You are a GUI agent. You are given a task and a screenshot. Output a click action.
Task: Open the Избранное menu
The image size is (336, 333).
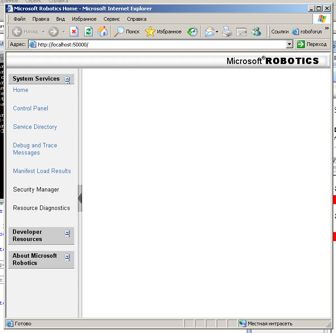(84, 19)
